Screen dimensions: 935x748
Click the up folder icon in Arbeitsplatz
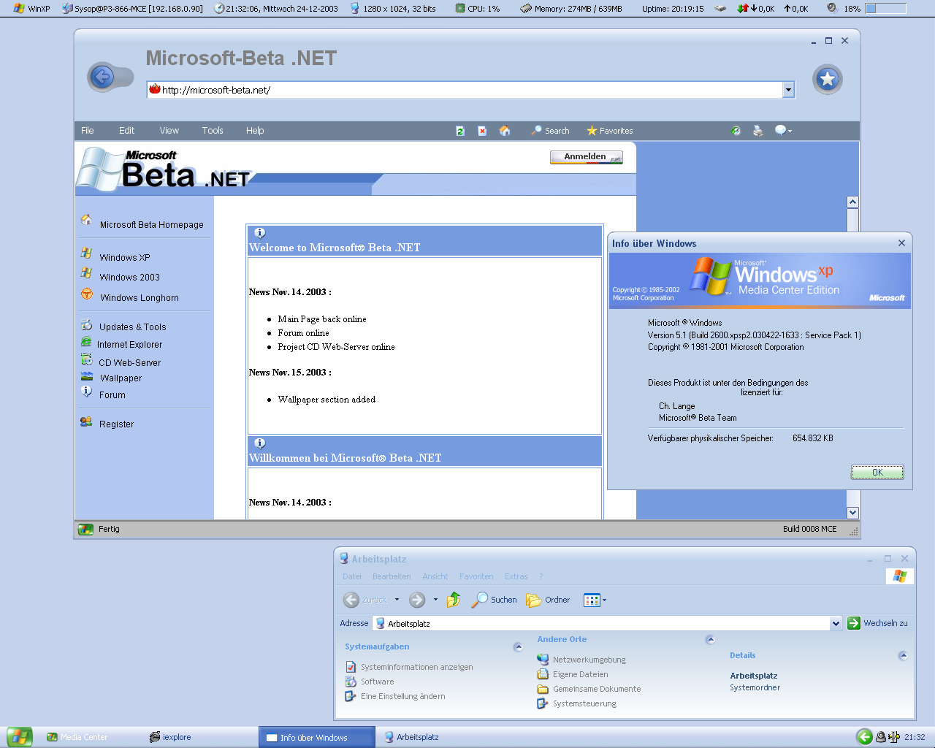(x=454, y=600)
